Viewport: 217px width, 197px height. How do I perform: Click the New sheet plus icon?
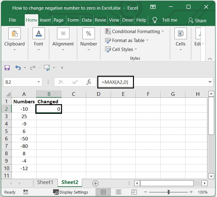pyautogui.click(x=95, y=183)
